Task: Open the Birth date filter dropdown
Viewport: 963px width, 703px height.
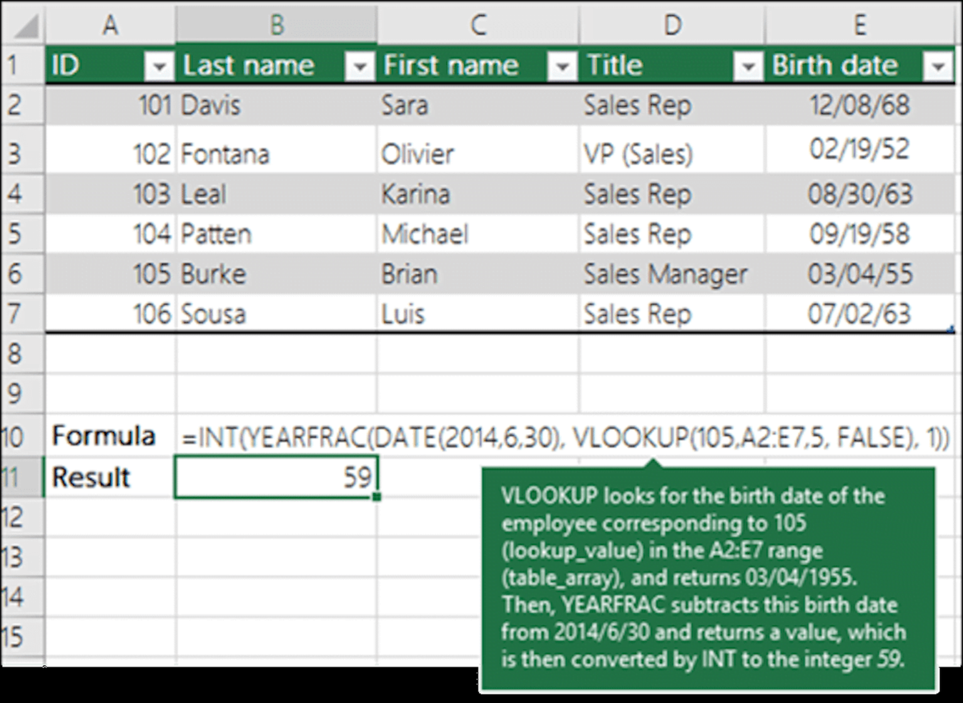Action: tap(937, 65)
